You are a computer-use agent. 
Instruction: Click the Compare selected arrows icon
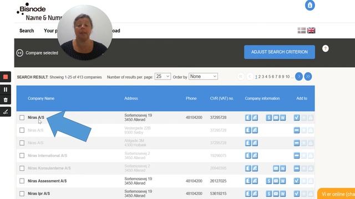(20, 53)
